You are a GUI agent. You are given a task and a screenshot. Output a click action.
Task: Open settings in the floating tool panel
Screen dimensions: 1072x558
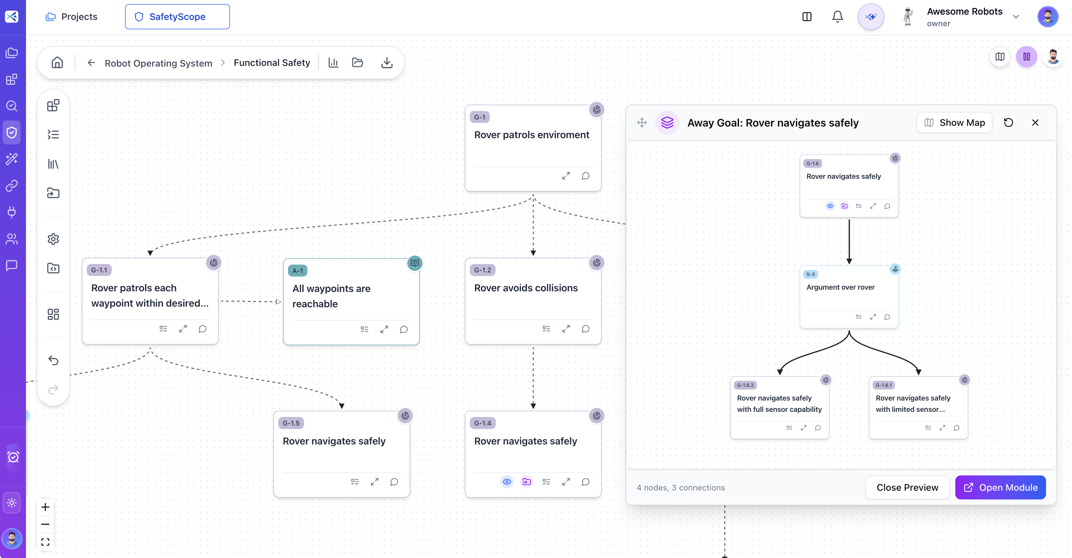click(53, 238)
